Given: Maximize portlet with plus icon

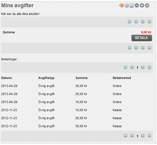Looking at the screenshot, I should (142, 5).
